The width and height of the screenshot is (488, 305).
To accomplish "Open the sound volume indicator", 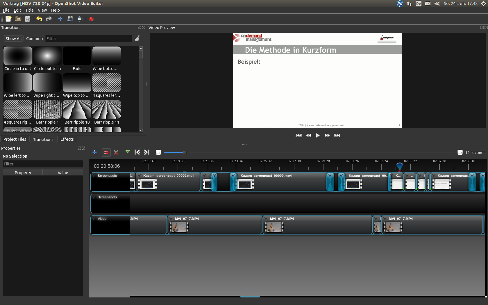I will click(437, 3).
